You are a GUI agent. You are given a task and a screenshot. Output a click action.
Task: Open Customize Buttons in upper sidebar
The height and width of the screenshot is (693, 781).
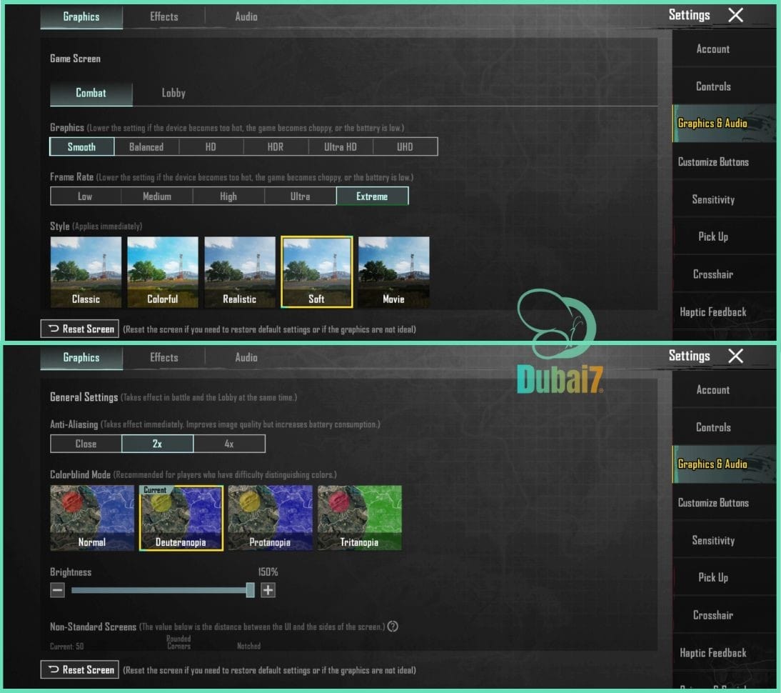pos(724,161)
